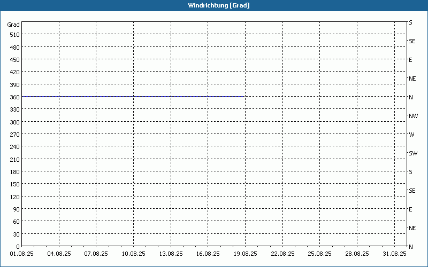Click the S compass label at the top of the chart
Image resolution: width=428 pixels, height=267 pixels.
click(410, 22)
